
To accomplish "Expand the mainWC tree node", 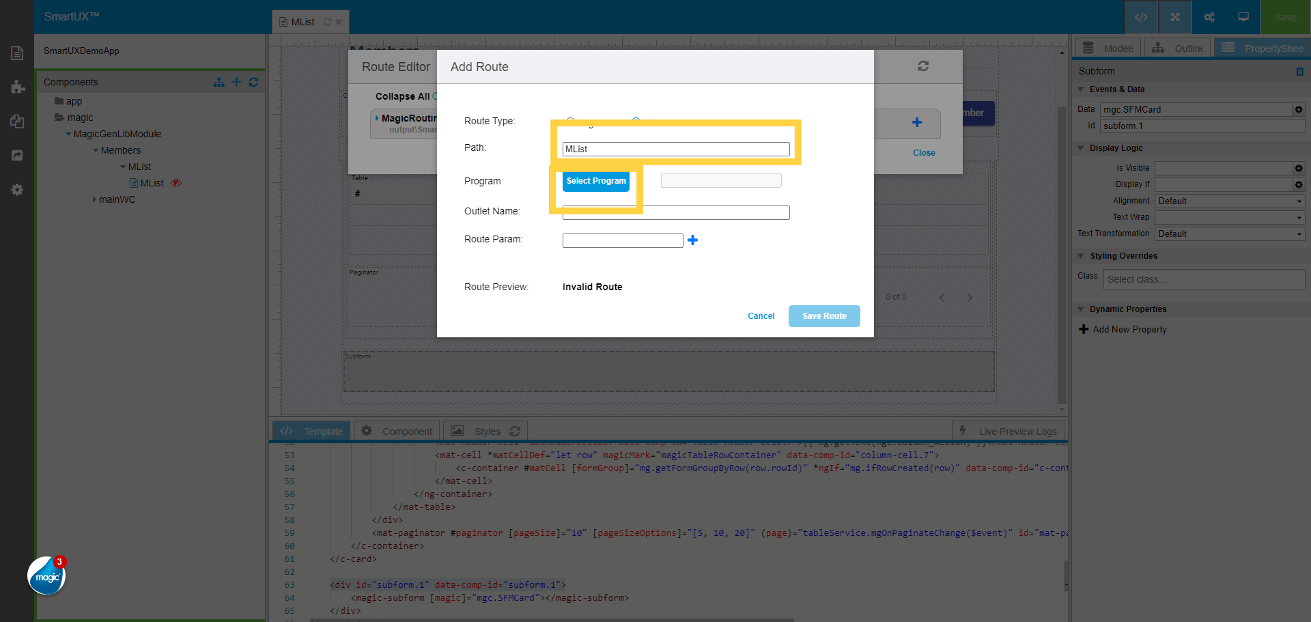I will coord(95,199).
